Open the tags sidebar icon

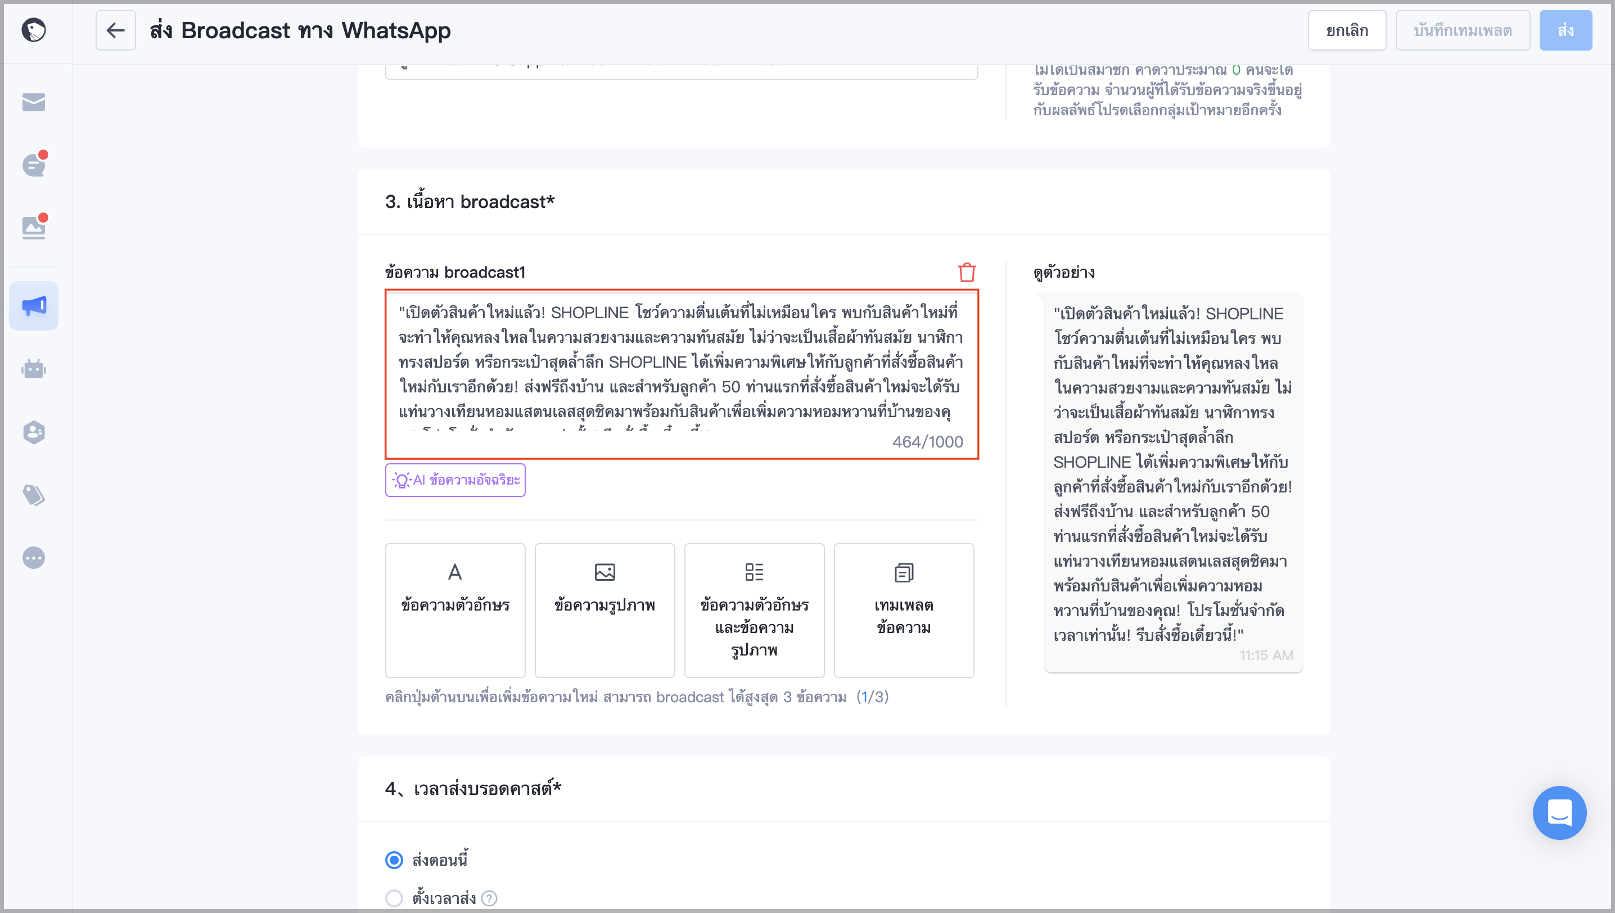[x=34, y=495]
